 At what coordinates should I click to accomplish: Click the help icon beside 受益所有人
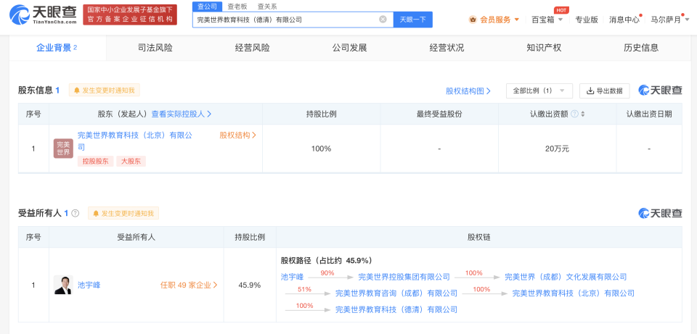(x=75, y=213)
